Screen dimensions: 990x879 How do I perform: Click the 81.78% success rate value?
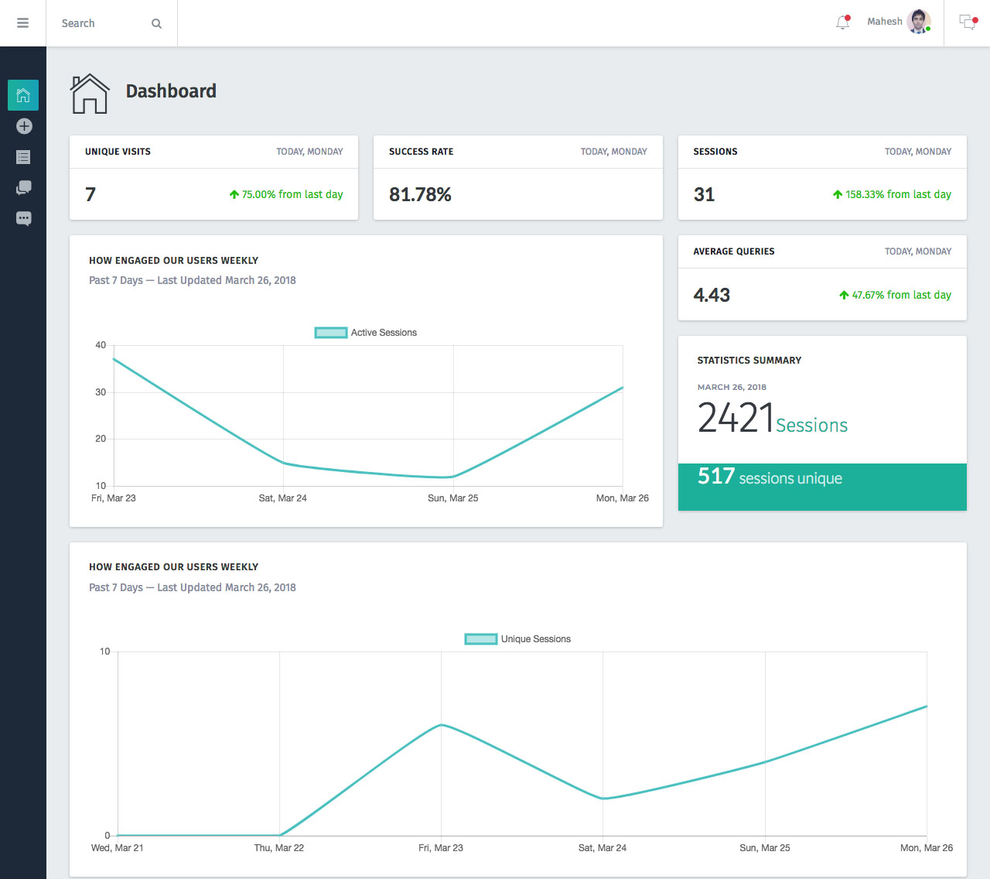pos(420,195)
